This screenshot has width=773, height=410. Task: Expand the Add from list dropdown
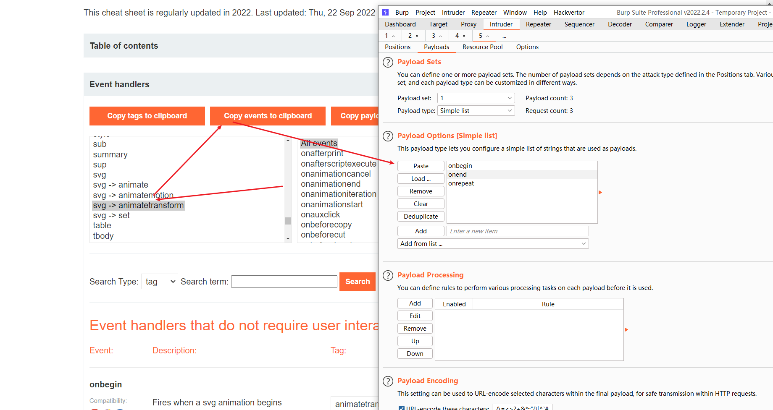coord(493,244)
